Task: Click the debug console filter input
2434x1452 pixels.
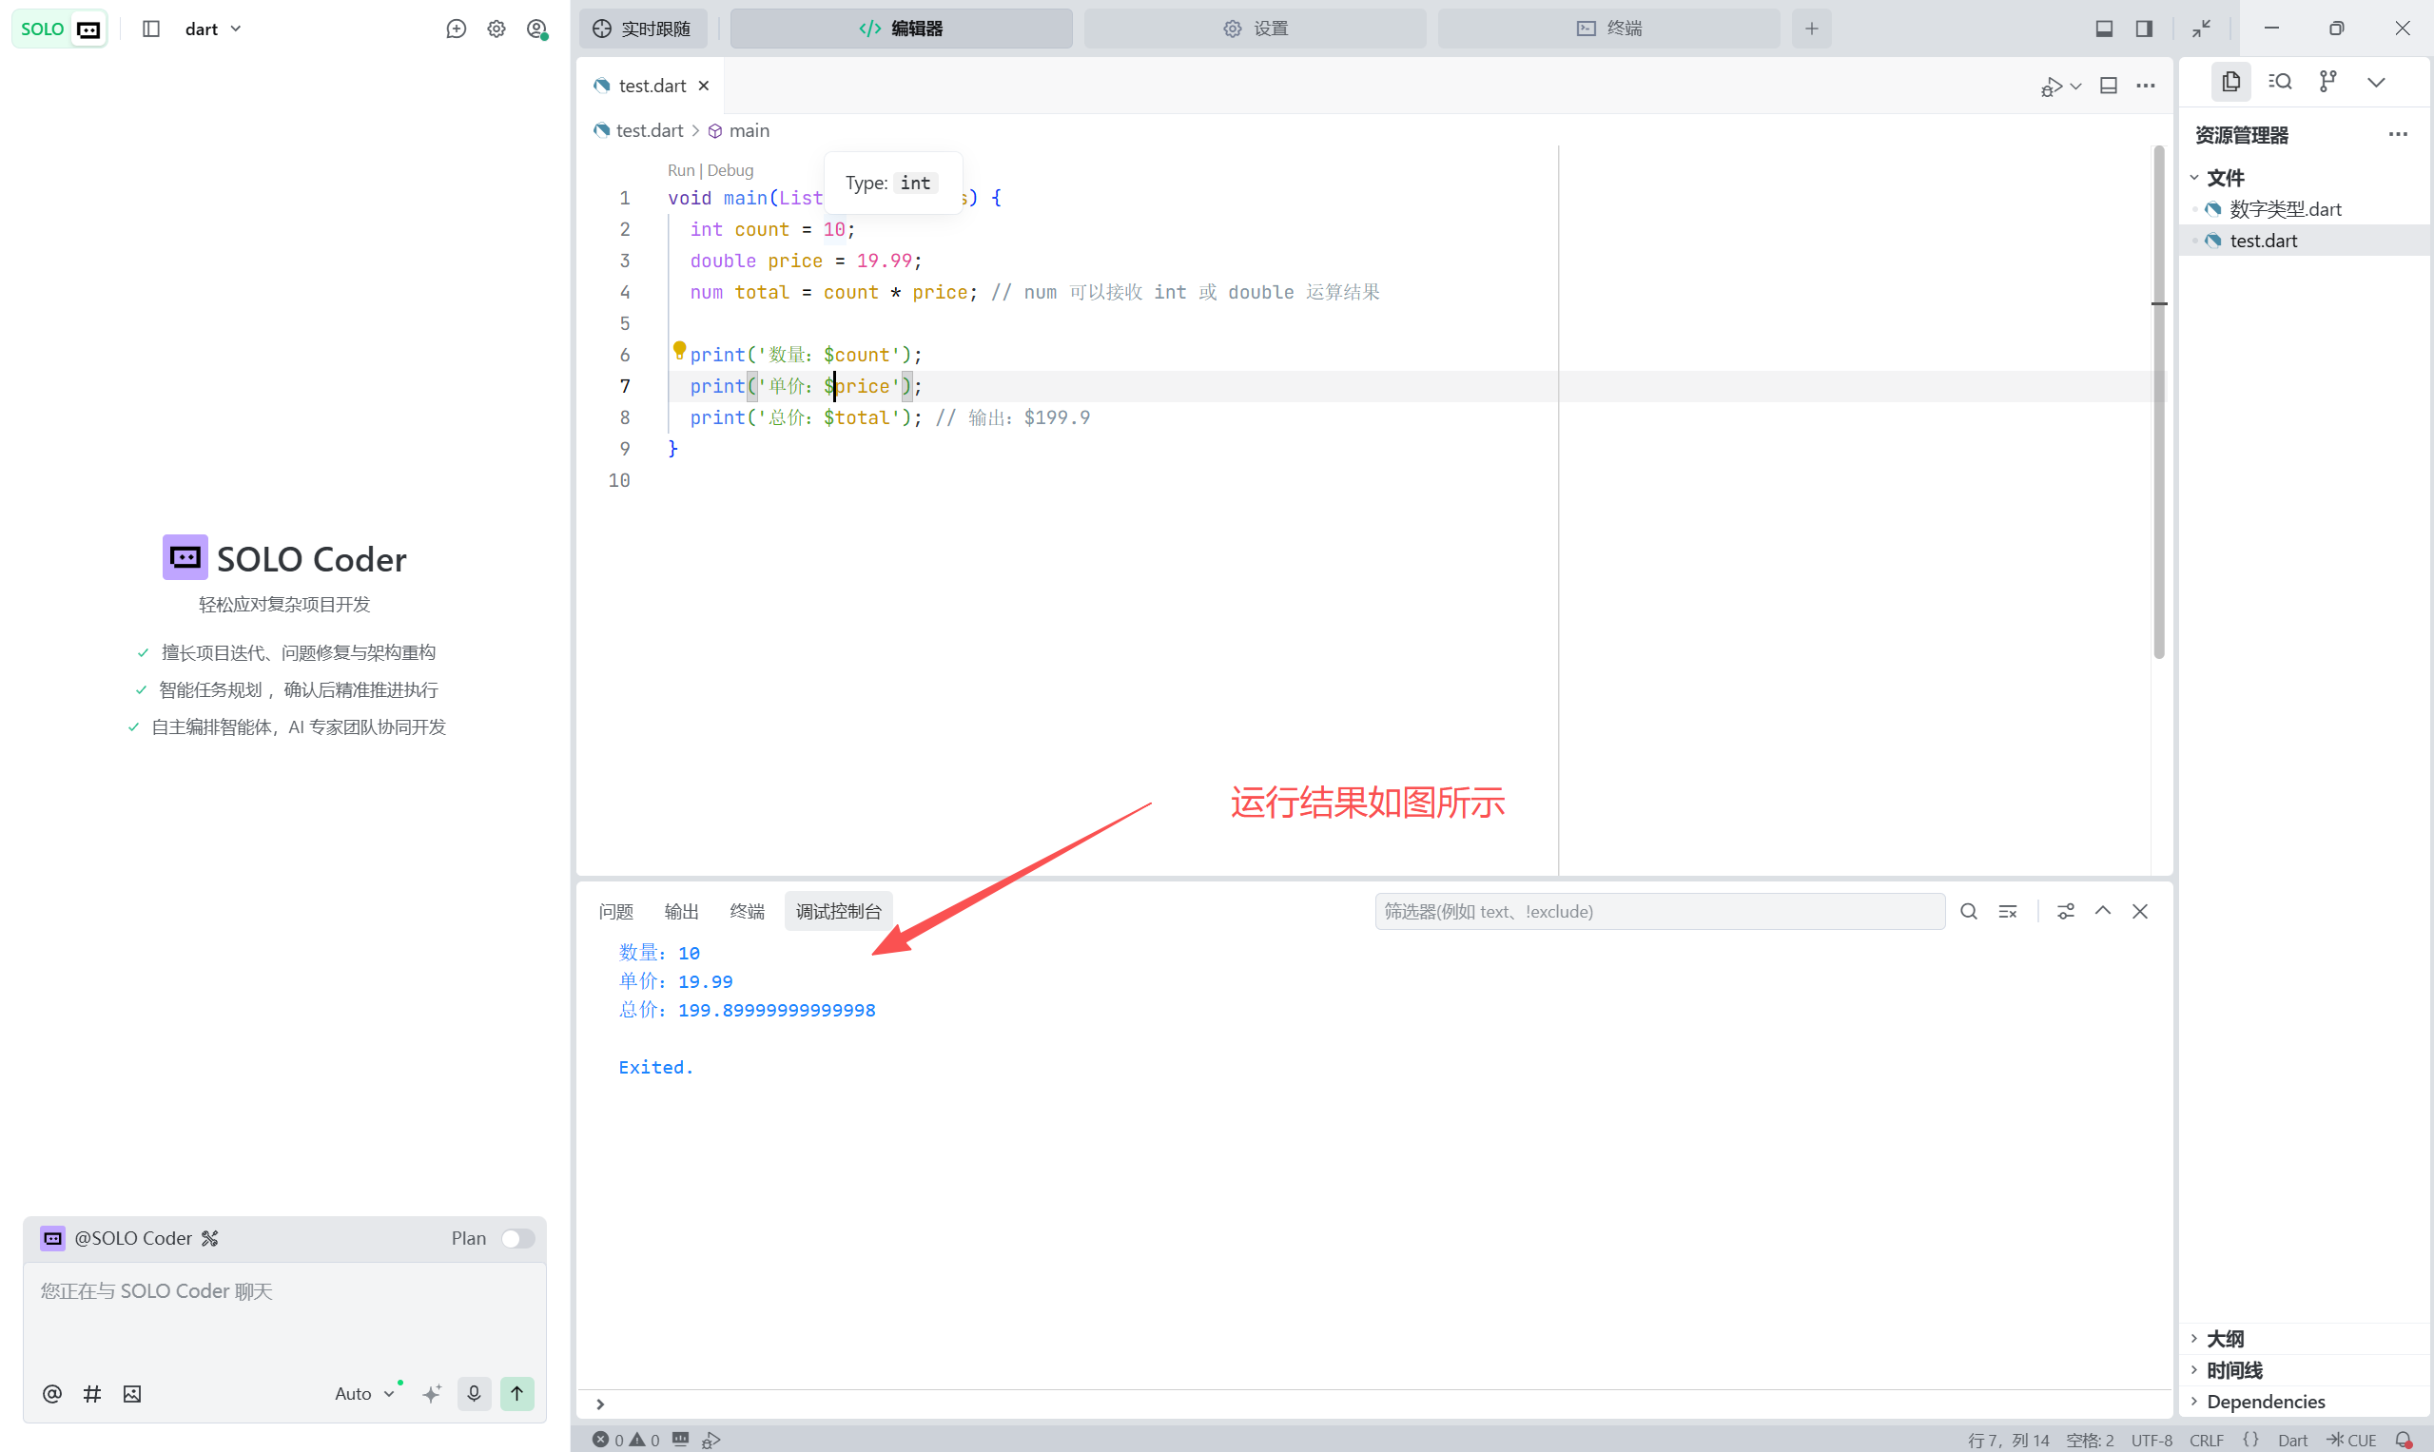Action: 1659,911
